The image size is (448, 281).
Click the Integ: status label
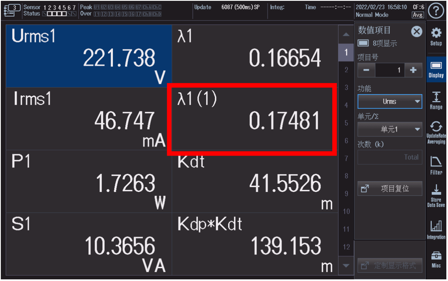277,7
